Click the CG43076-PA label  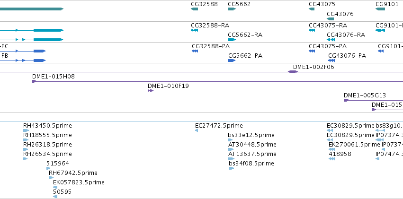tap(347, 56)
